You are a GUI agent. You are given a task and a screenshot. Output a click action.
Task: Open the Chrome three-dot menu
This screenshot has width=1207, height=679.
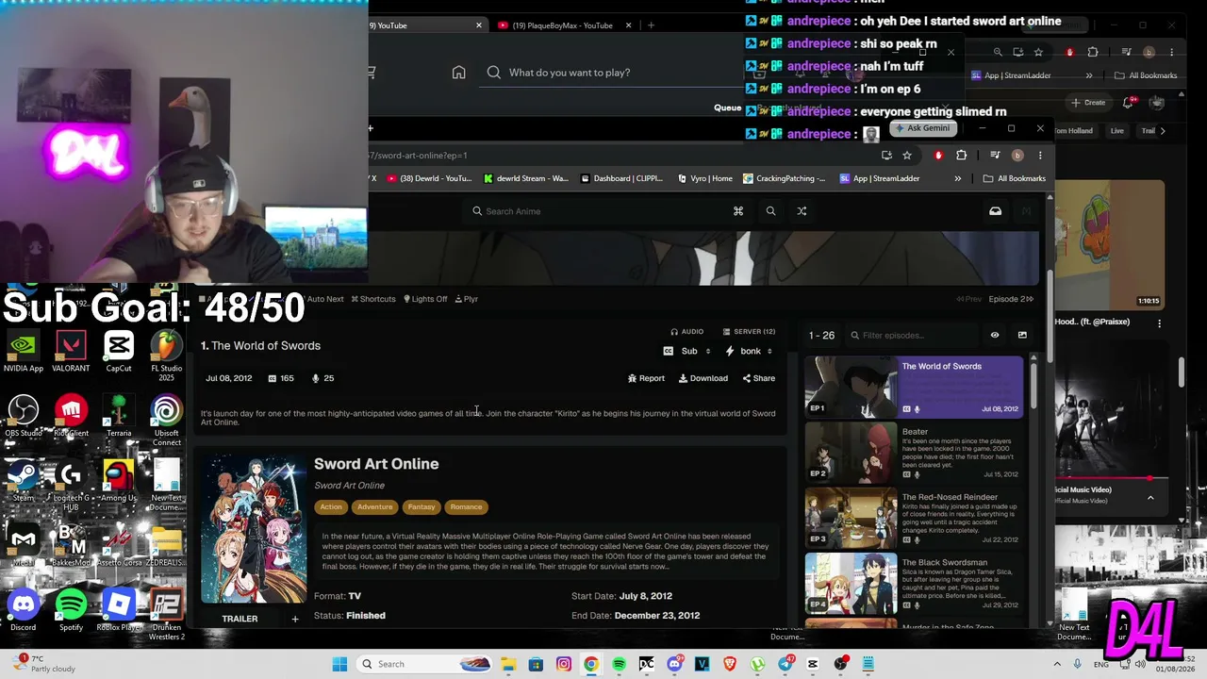click(1040, 156)
